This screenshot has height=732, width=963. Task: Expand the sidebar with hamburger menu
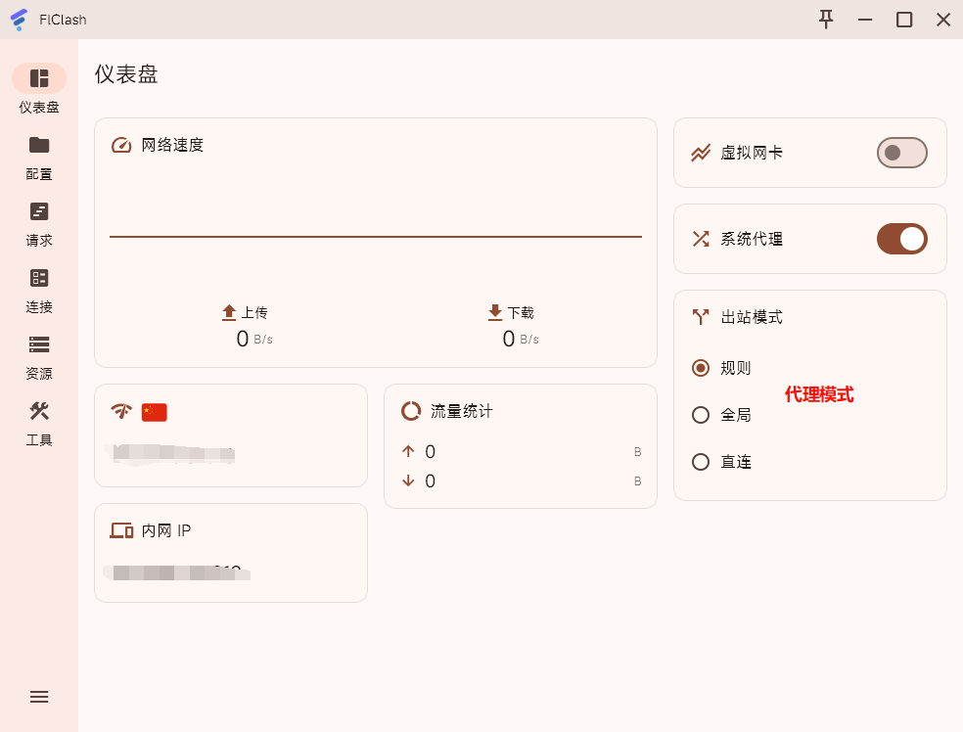(39, 697)
